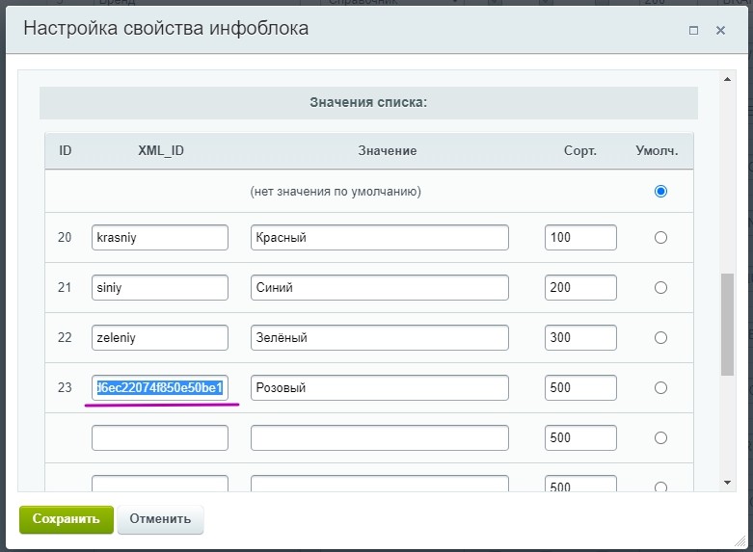This screenshot has height=552, width=753.
Task: Click the Значение column header
Action: (387, 150)
